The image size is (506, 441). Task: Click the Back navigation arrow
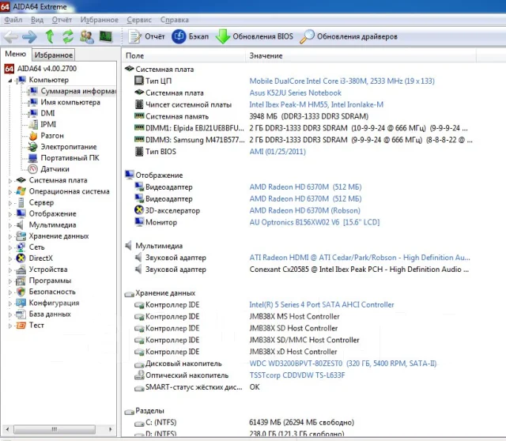point(10,37)
